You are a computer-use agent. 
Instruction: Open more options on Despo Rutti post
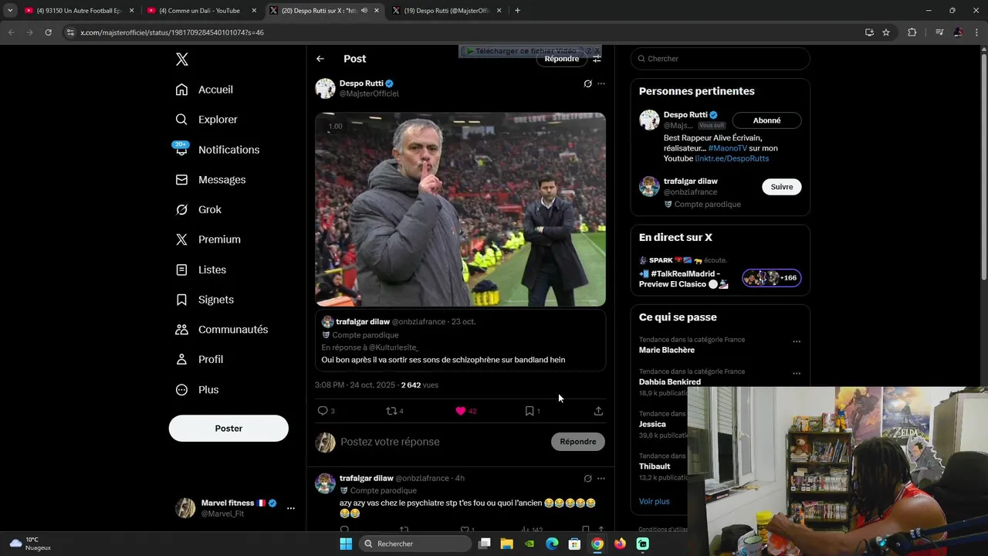tap(601, 83)
